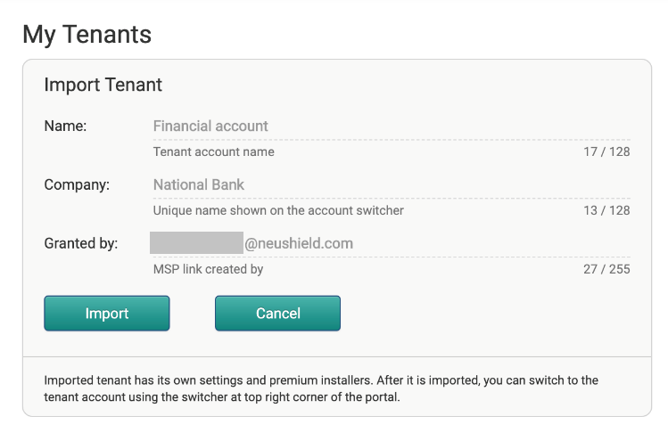Viewport: 668px width, 441px height.
Task: Click the Import Tenant panel title
Action: click(103, 85)
